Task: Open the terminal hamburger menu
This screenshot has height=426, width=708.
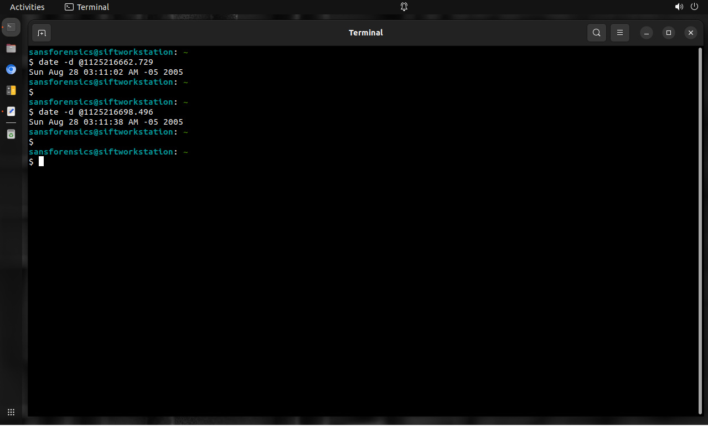Action: [620, 33]
